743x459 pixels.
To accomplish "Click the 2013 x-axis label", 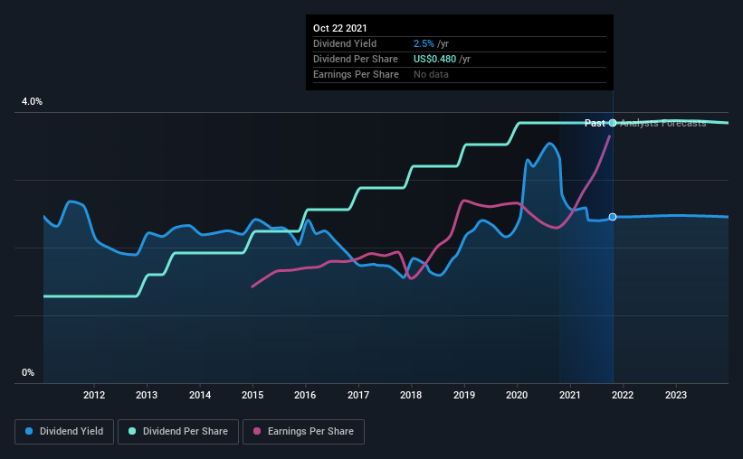I will click(x=147, y=395).
